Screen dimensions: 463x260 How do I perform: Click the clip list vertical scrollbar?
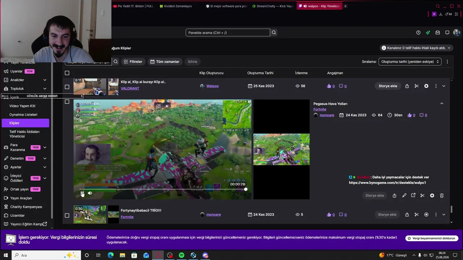point(451,209)
